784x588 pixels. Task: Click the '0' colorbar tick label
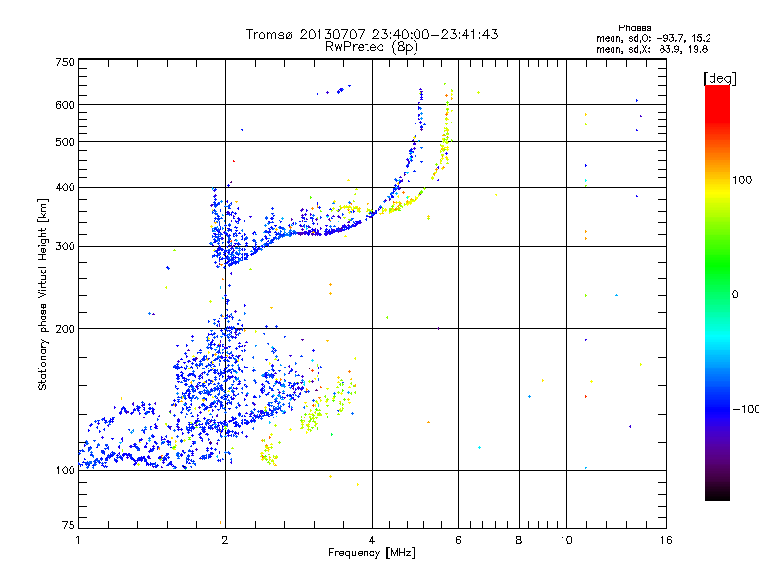click(x=735, y=295)
